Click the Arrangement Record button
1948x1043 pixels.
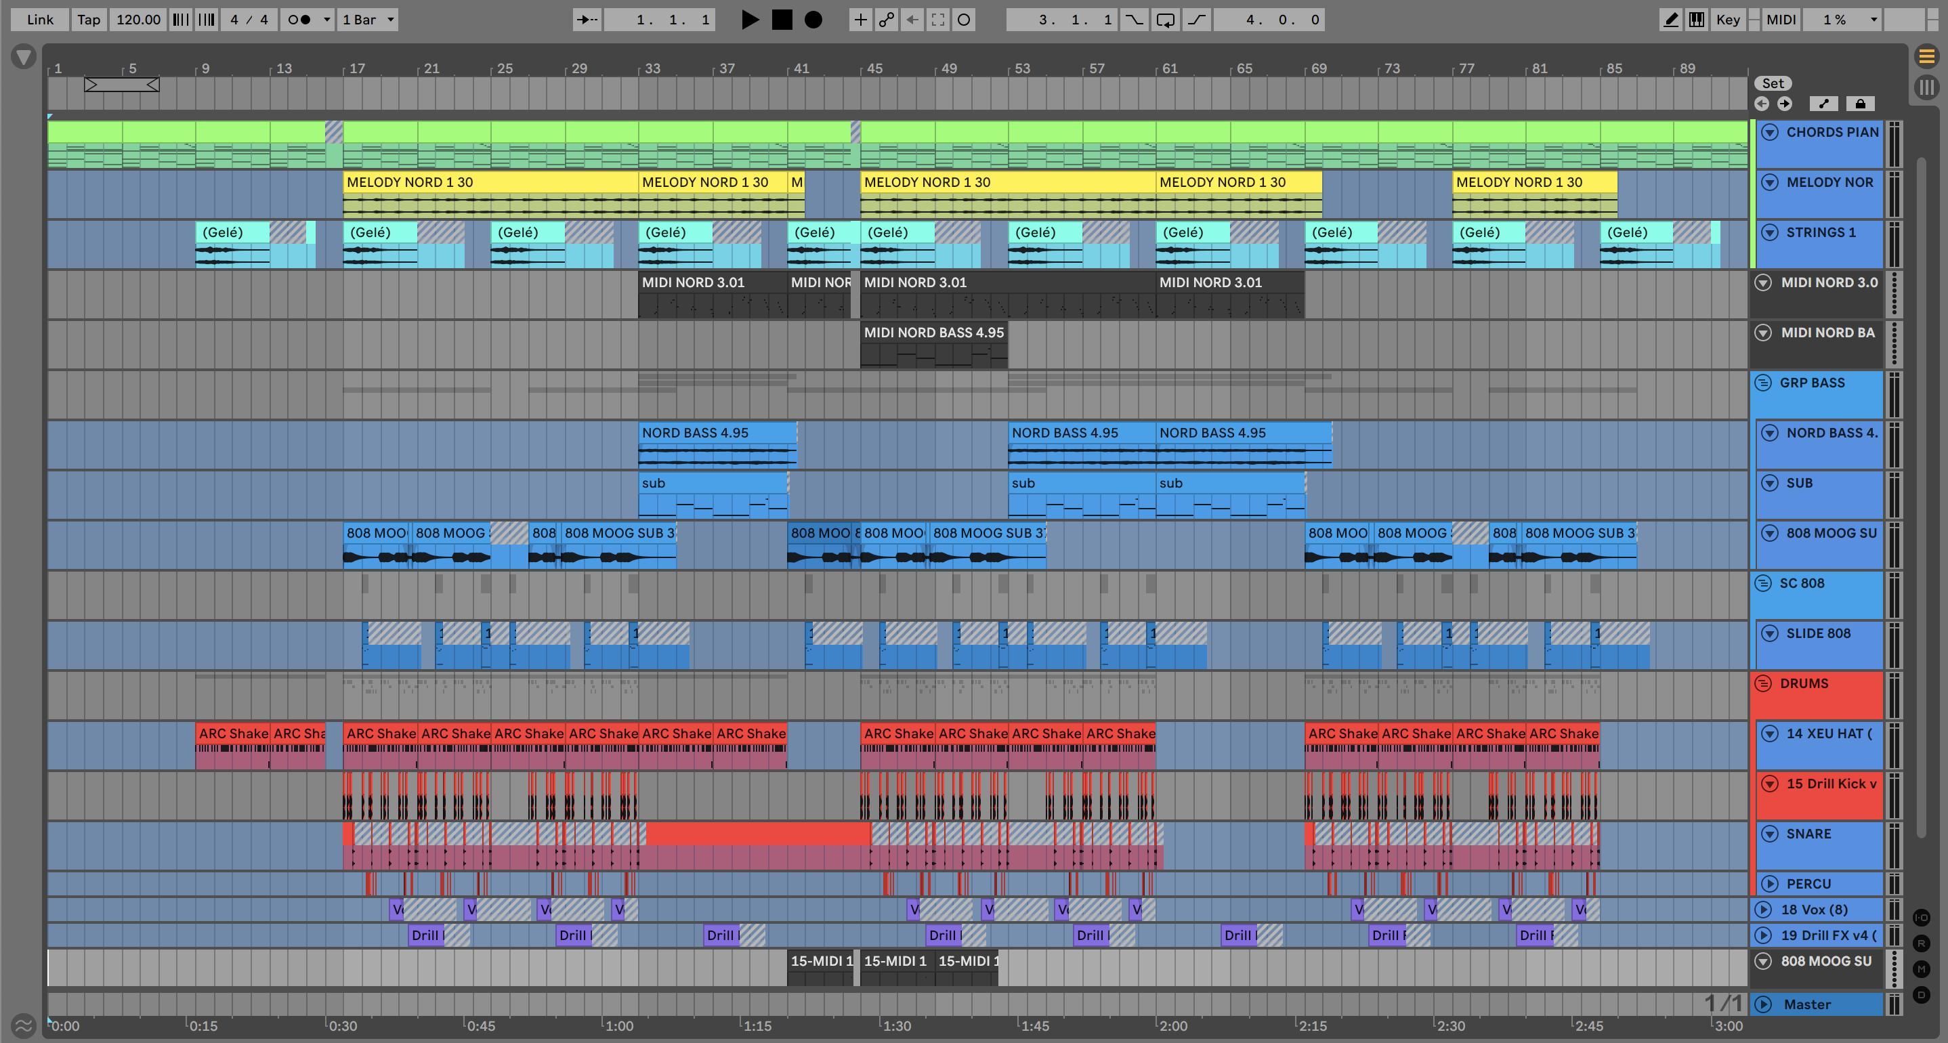pyautogui.click(x=813, y=20)
